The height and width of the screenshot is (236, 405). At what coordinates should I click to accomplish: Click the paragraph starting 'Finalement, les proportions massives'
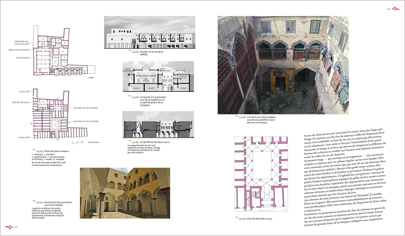pyautogui.click(x=345, y=217)
